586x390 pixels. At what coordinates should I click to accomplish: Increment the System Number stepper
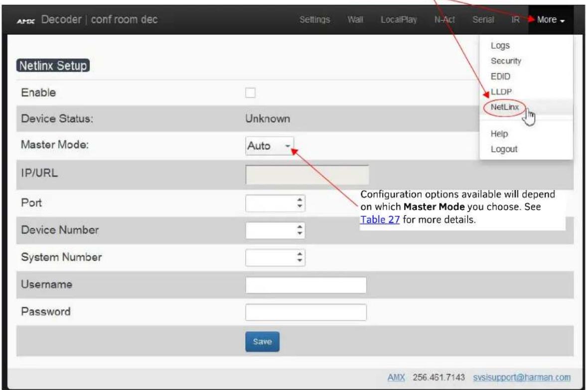point(300,254)
